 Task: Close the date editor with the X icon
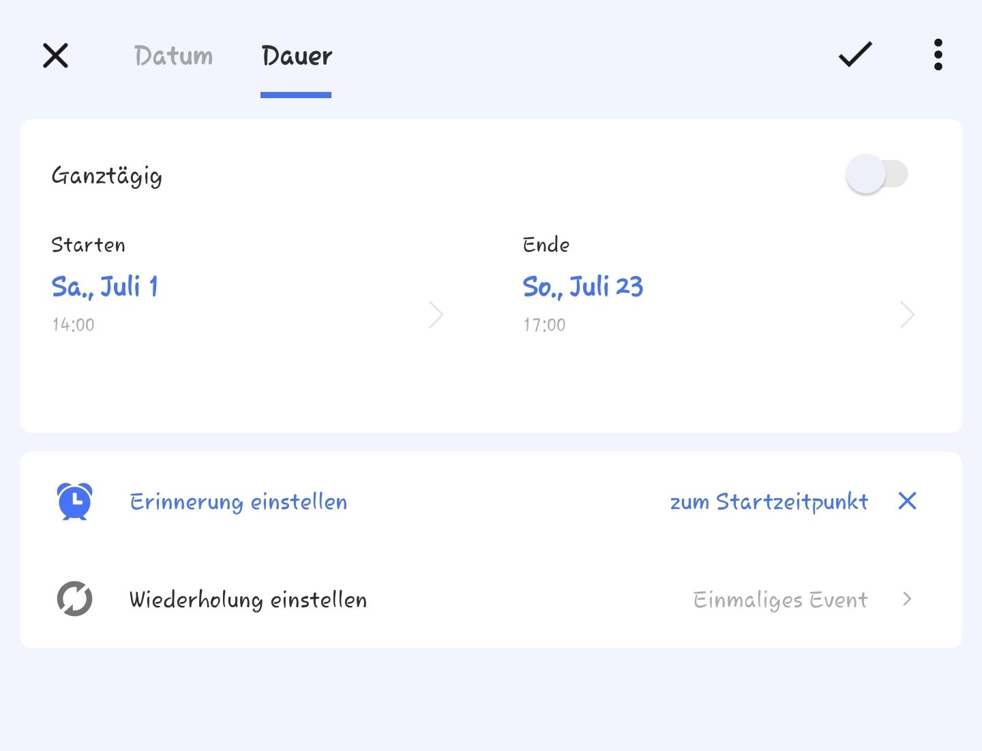coord(55,55)
